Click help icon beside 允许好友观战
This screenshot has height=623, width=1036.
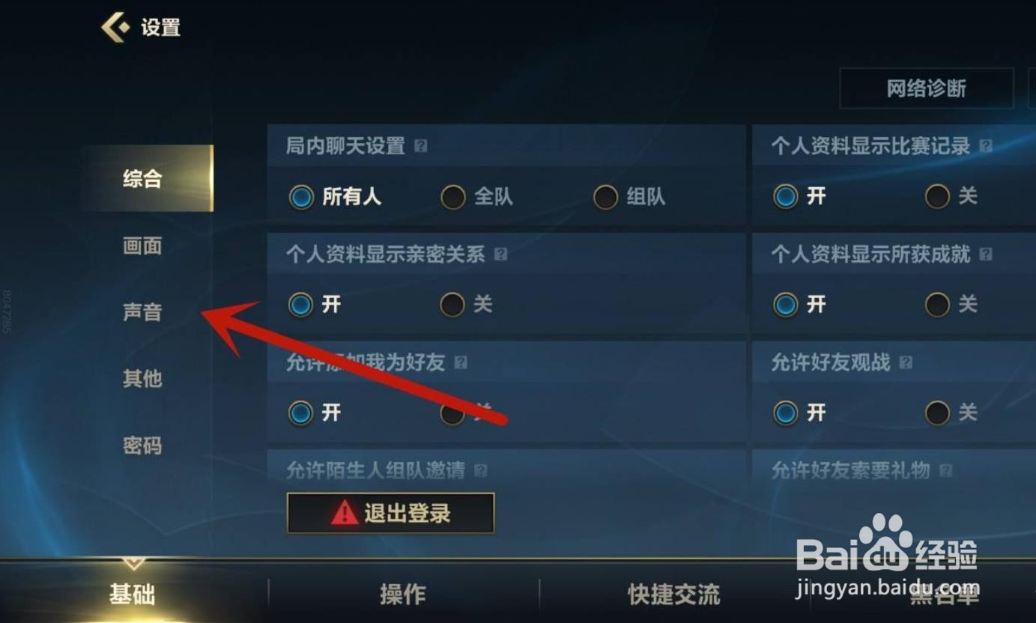[x=906, y=363]
